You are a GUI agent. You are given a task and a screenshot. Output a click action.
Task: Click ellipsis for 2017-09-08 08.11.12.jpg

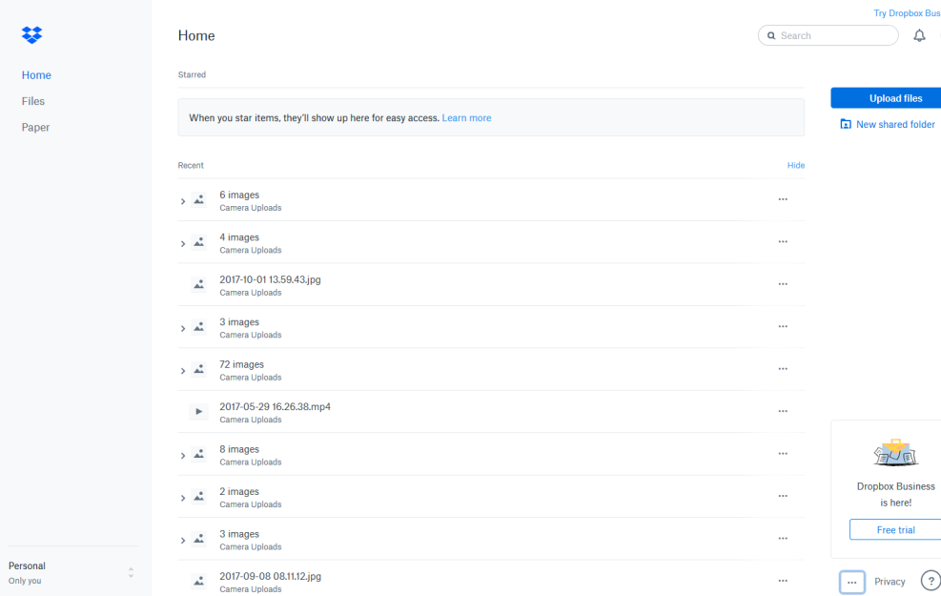pos(783,581)
